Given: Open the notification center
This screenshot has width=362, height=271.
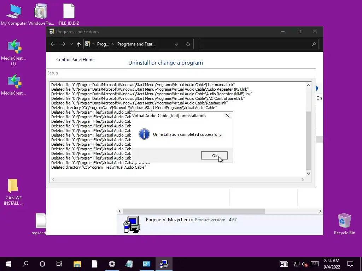Looking at the screenshot, I should pos(350,264).
